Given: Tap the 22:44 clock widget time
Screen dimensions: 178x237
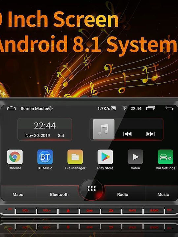Looking at the screenshot, I should (45, 126).
